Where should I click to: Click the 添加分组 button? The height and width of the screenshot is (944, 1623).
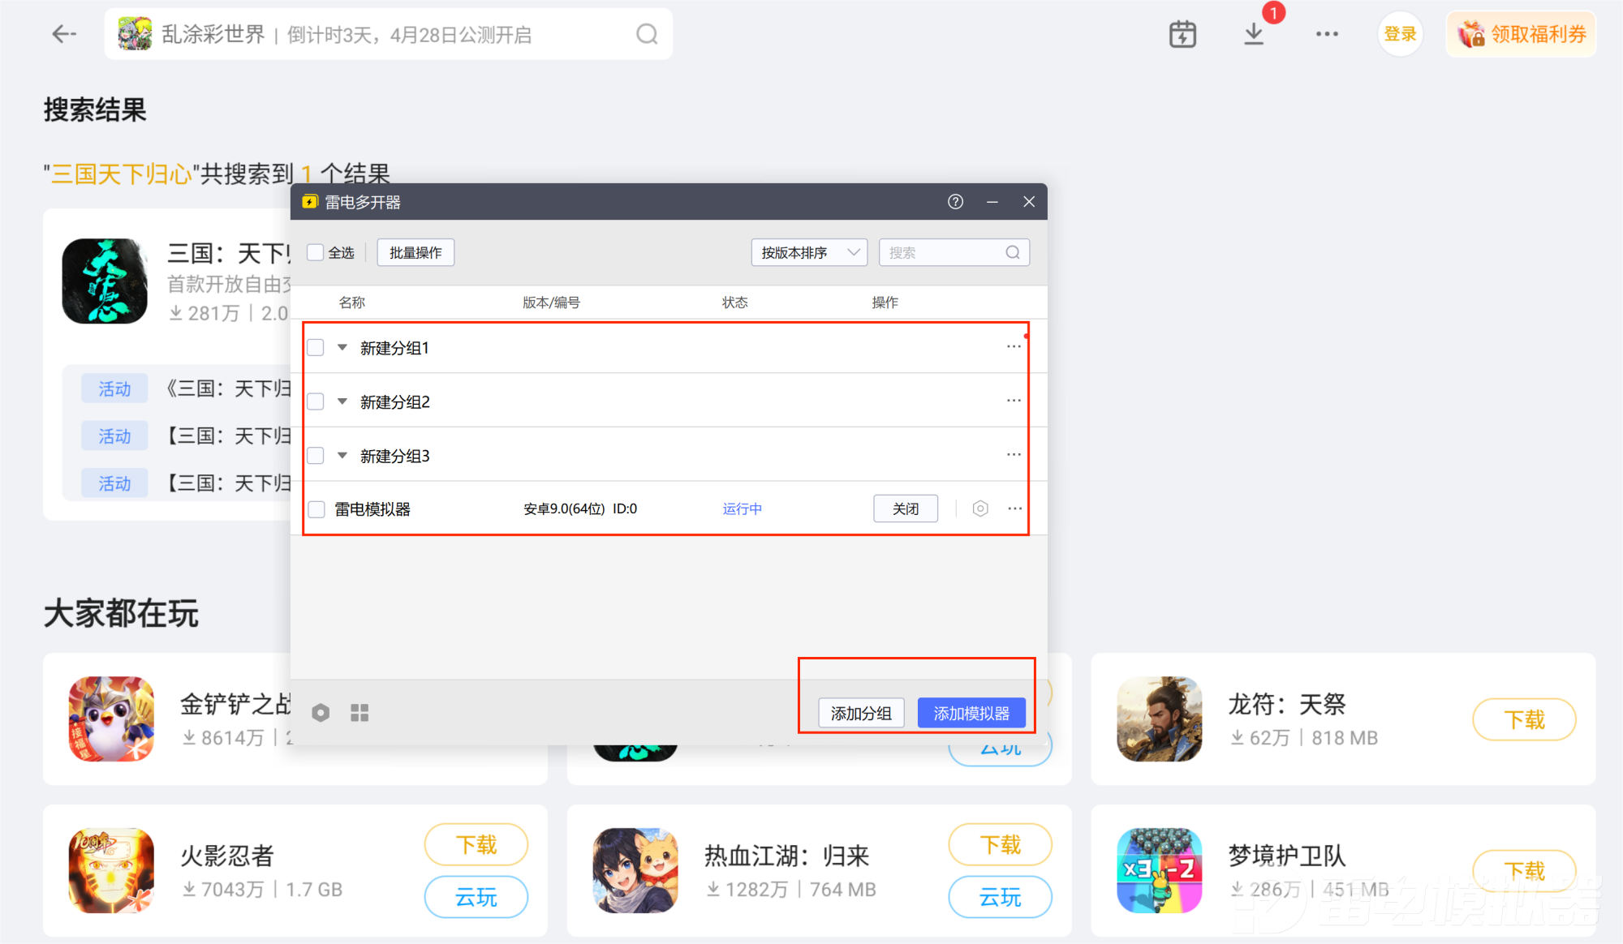861,713
